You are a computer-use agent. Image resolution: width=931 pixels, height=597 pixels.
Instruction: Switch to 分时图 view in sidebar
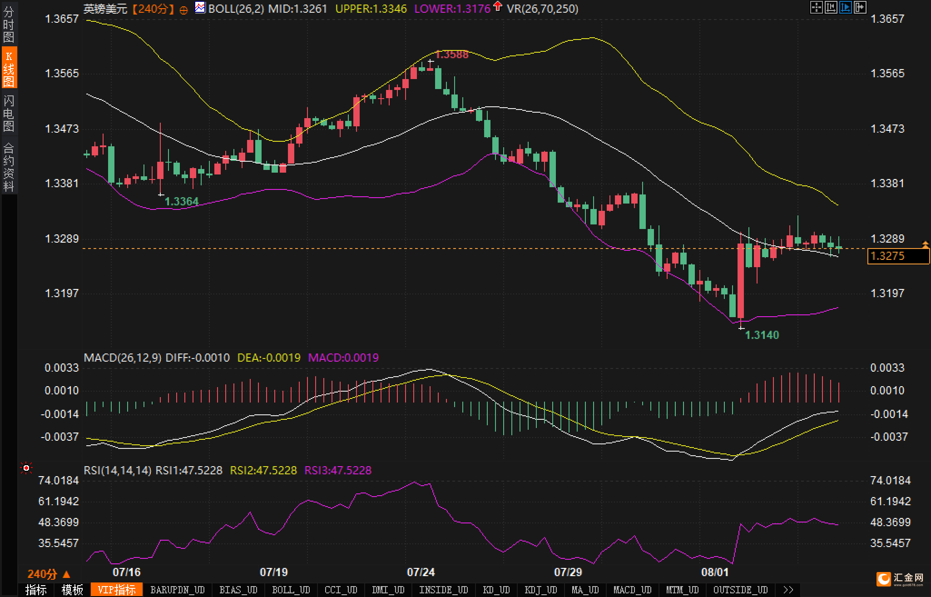(9, 24)
